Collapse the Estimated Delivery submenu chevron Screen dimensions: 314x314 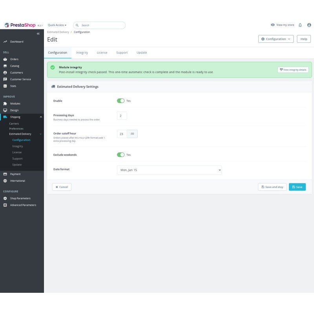pyautogui.click(x=41, y=134)
